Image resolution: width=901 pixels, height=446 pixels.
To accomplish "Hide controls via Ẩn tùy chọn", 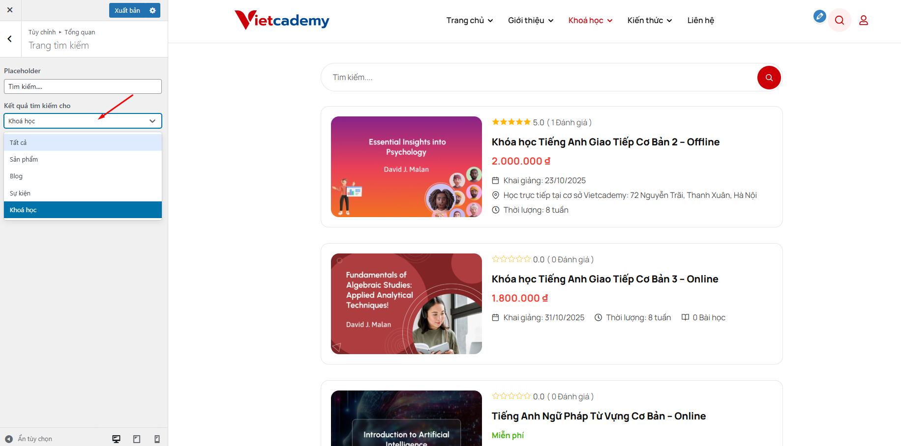I will (29, 439).
